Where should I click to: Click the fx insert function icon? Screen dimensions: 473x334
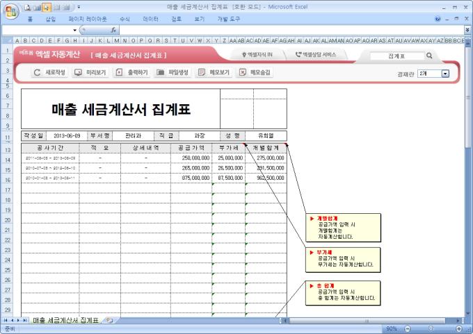pos(113,30)
